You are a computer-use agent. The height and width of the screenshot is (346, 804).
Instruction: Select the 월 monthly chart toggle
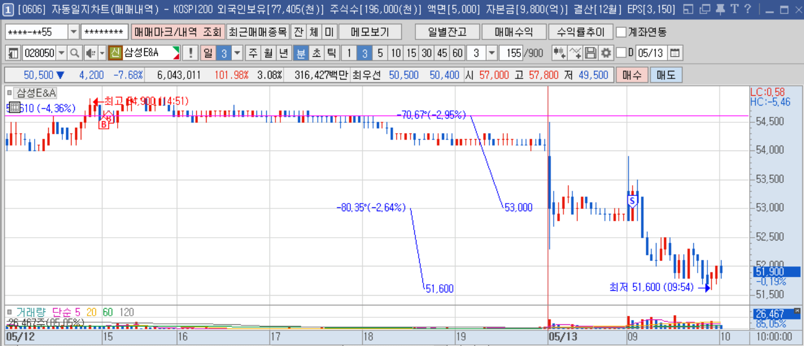tap(268, 53)
